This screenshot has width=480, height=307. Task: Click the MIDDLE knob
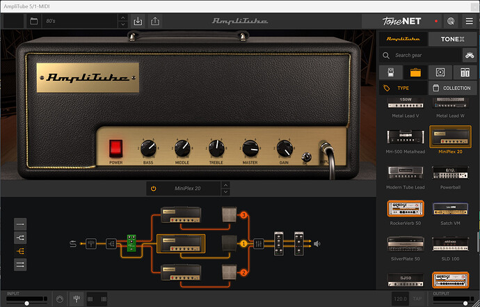182,148
